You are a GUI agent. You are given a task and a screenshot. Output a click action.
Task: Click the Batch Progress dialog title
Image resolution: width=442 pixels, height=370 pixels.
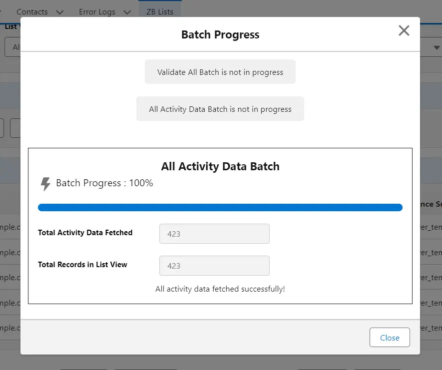[220, 34]
